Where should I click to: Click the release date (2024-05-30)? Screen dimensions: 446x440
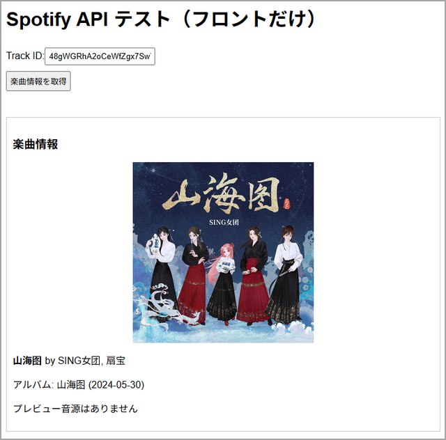(116, 385)
